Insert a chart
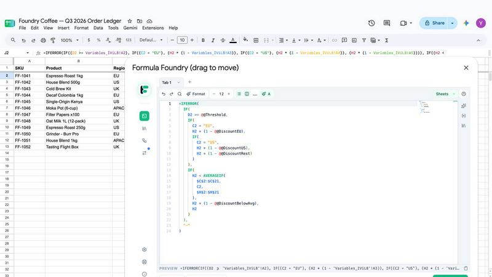The height and width of the screenshot is (277, 492). pos(354,40)
